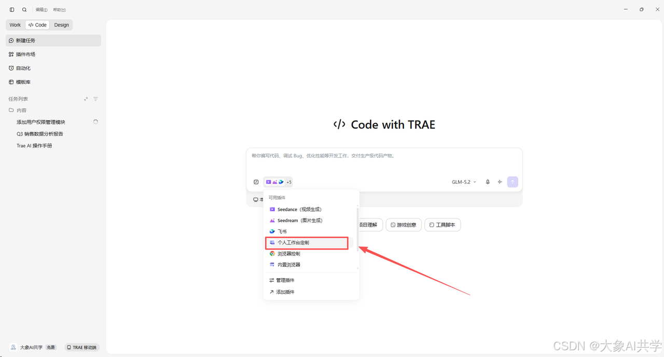Click the 工具脚本 suggestion chip
Image resolution: width=664 pixels, height=357 pixels.
point(442,225)
